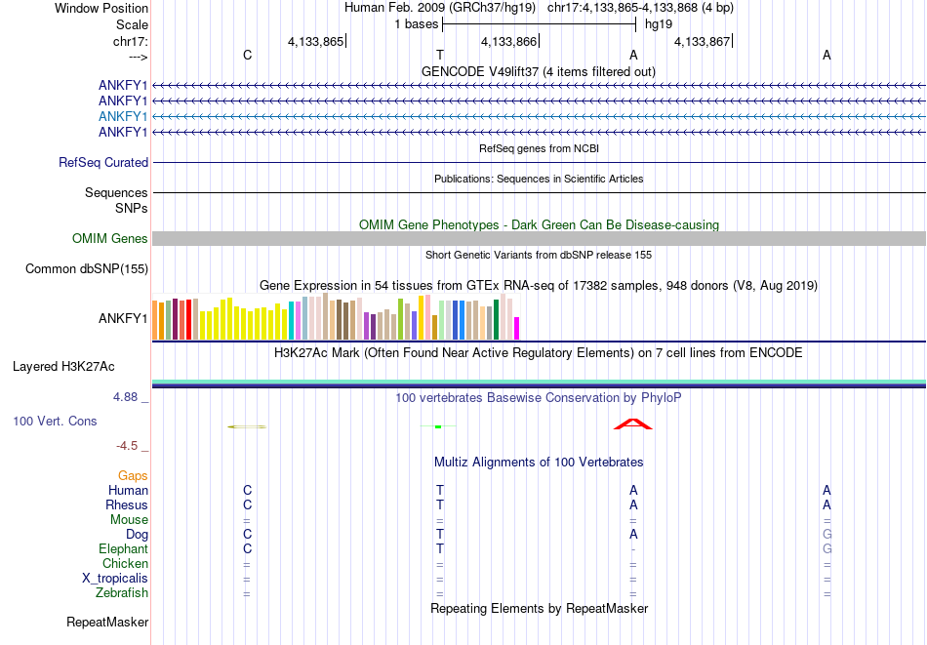The image size is (927, 645).
Task: Click the Human alignment species label
Action: (x=128, y=490)
